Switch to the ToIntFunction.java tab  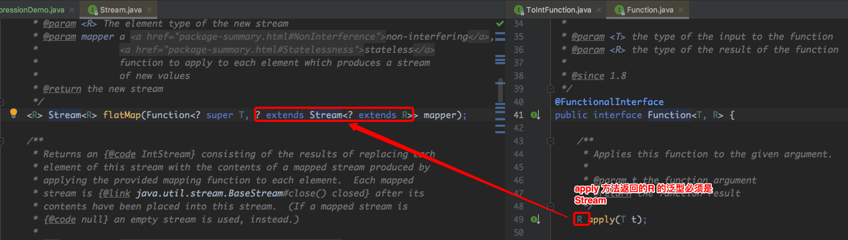coord(558,9)
